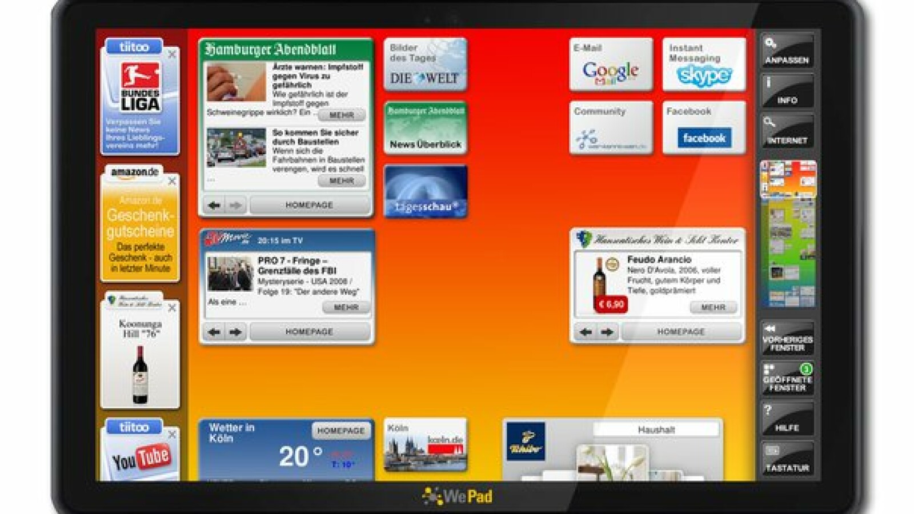Close the Bundesliga tiitoo widget
This screenshot has width=914, height=514.
[x=172, y=54]
